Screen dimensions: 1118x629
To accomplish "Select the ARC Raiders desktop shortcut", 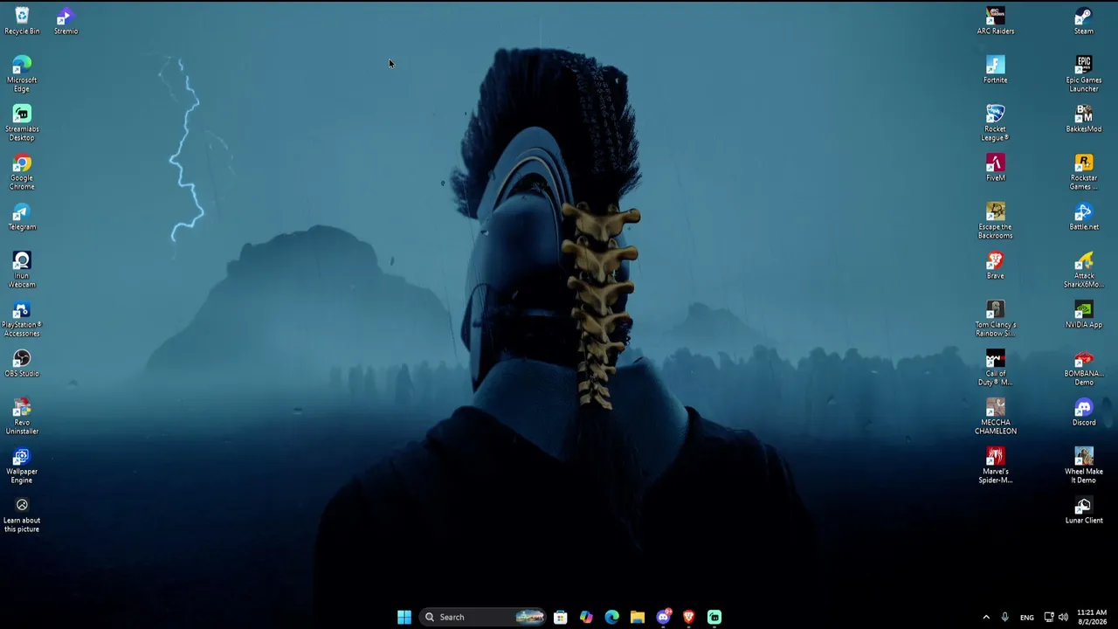I will [x=996, y=21].
